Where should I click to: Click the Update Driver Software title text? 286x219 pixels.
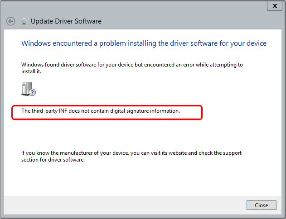tap(66, 21)
